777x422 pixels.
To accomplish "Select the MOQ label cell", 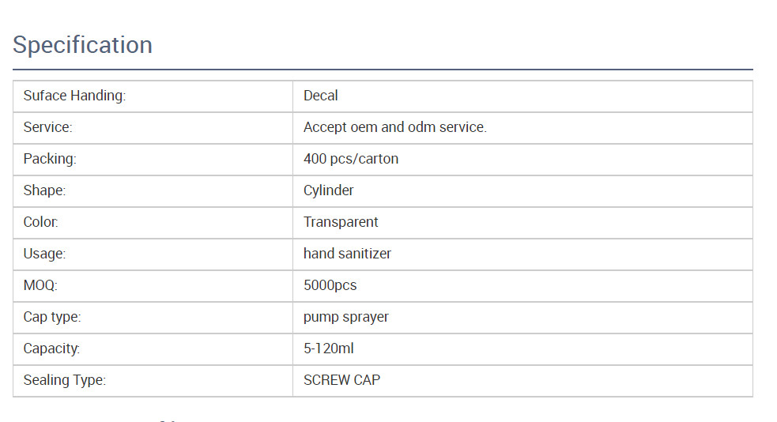I will 153,286.
